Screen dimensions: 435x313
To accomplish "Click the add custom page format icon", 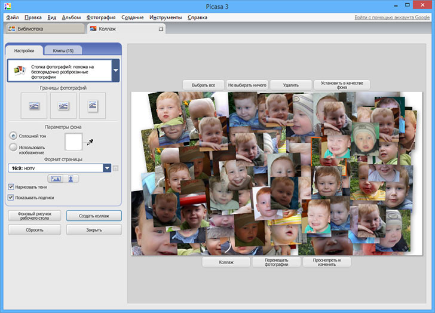I will click(116, 168).
